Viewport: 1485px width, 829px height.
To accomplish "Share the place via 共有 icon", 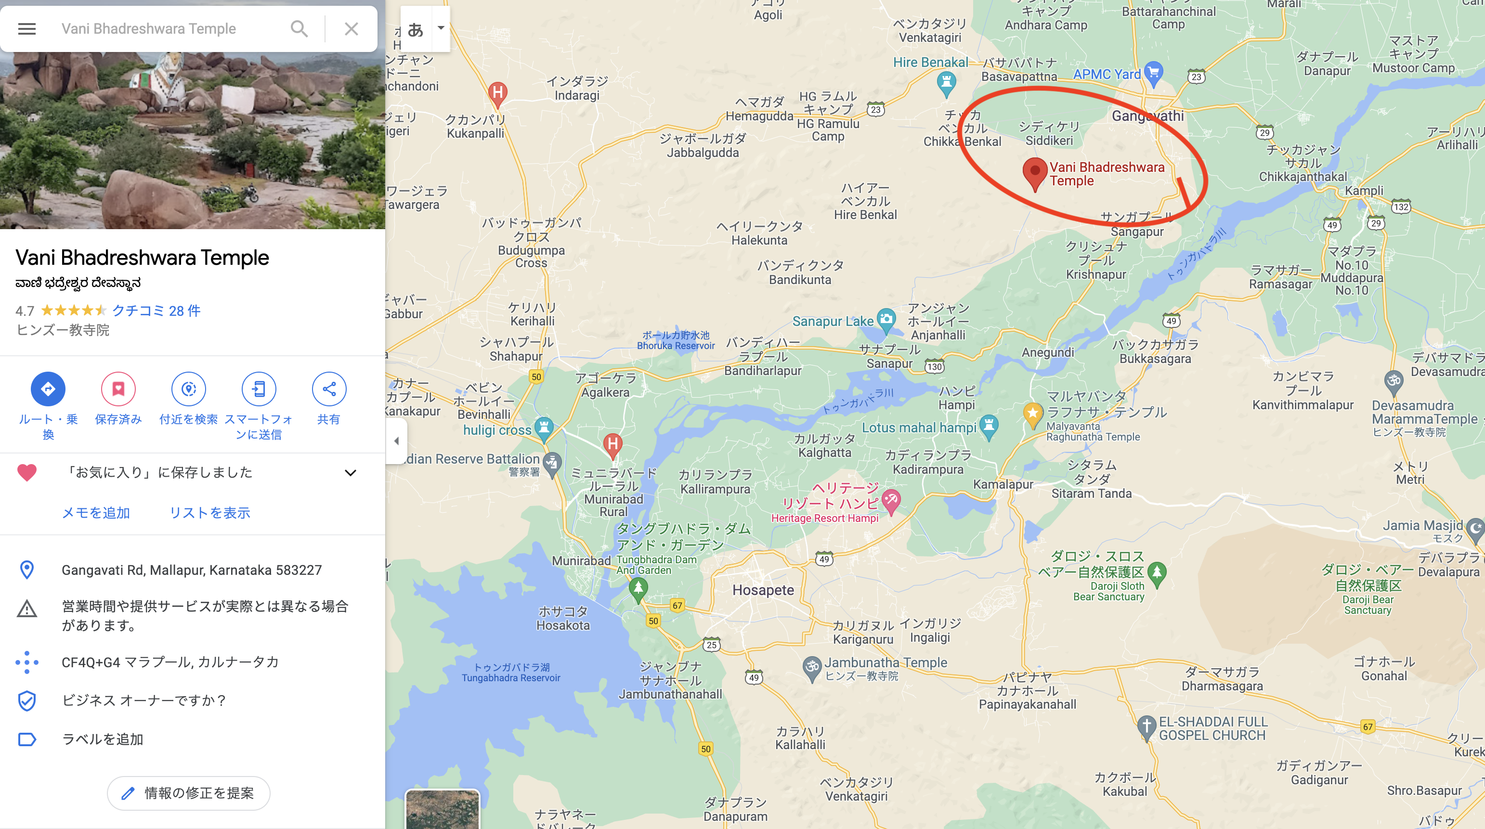I will pyautogui.click(x=328, y=389).
